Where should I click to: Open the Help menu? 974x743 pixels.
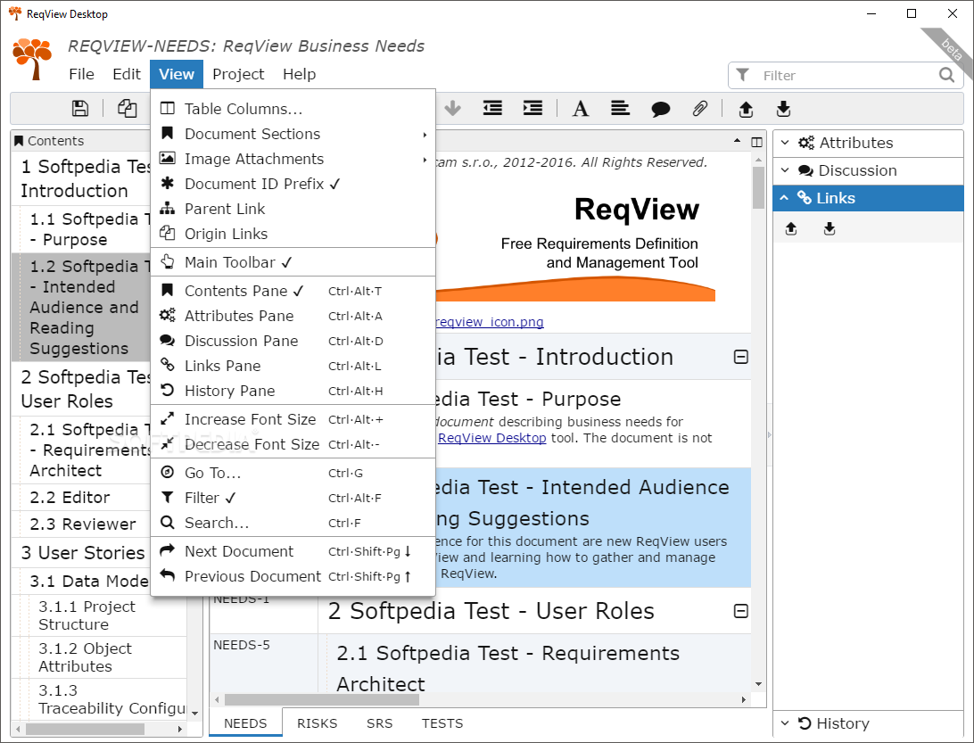pos(300,74)
